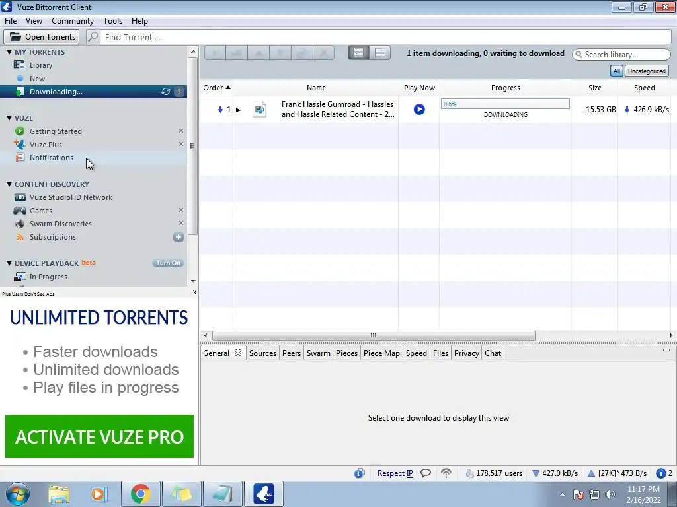Switch to the Sources tab
Image resolution: width=677 pixels, height=507 pixels.
click(x=262, y=353)
